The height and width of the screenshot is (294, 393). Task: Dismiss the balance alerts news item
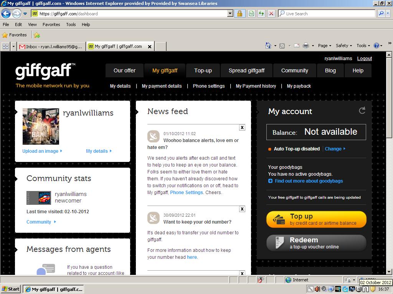tap(242, 127)
